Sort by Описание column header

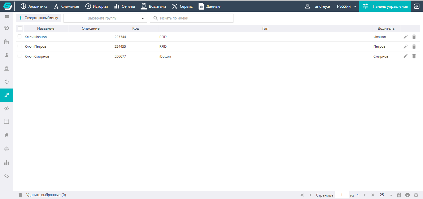click(91, 28)
